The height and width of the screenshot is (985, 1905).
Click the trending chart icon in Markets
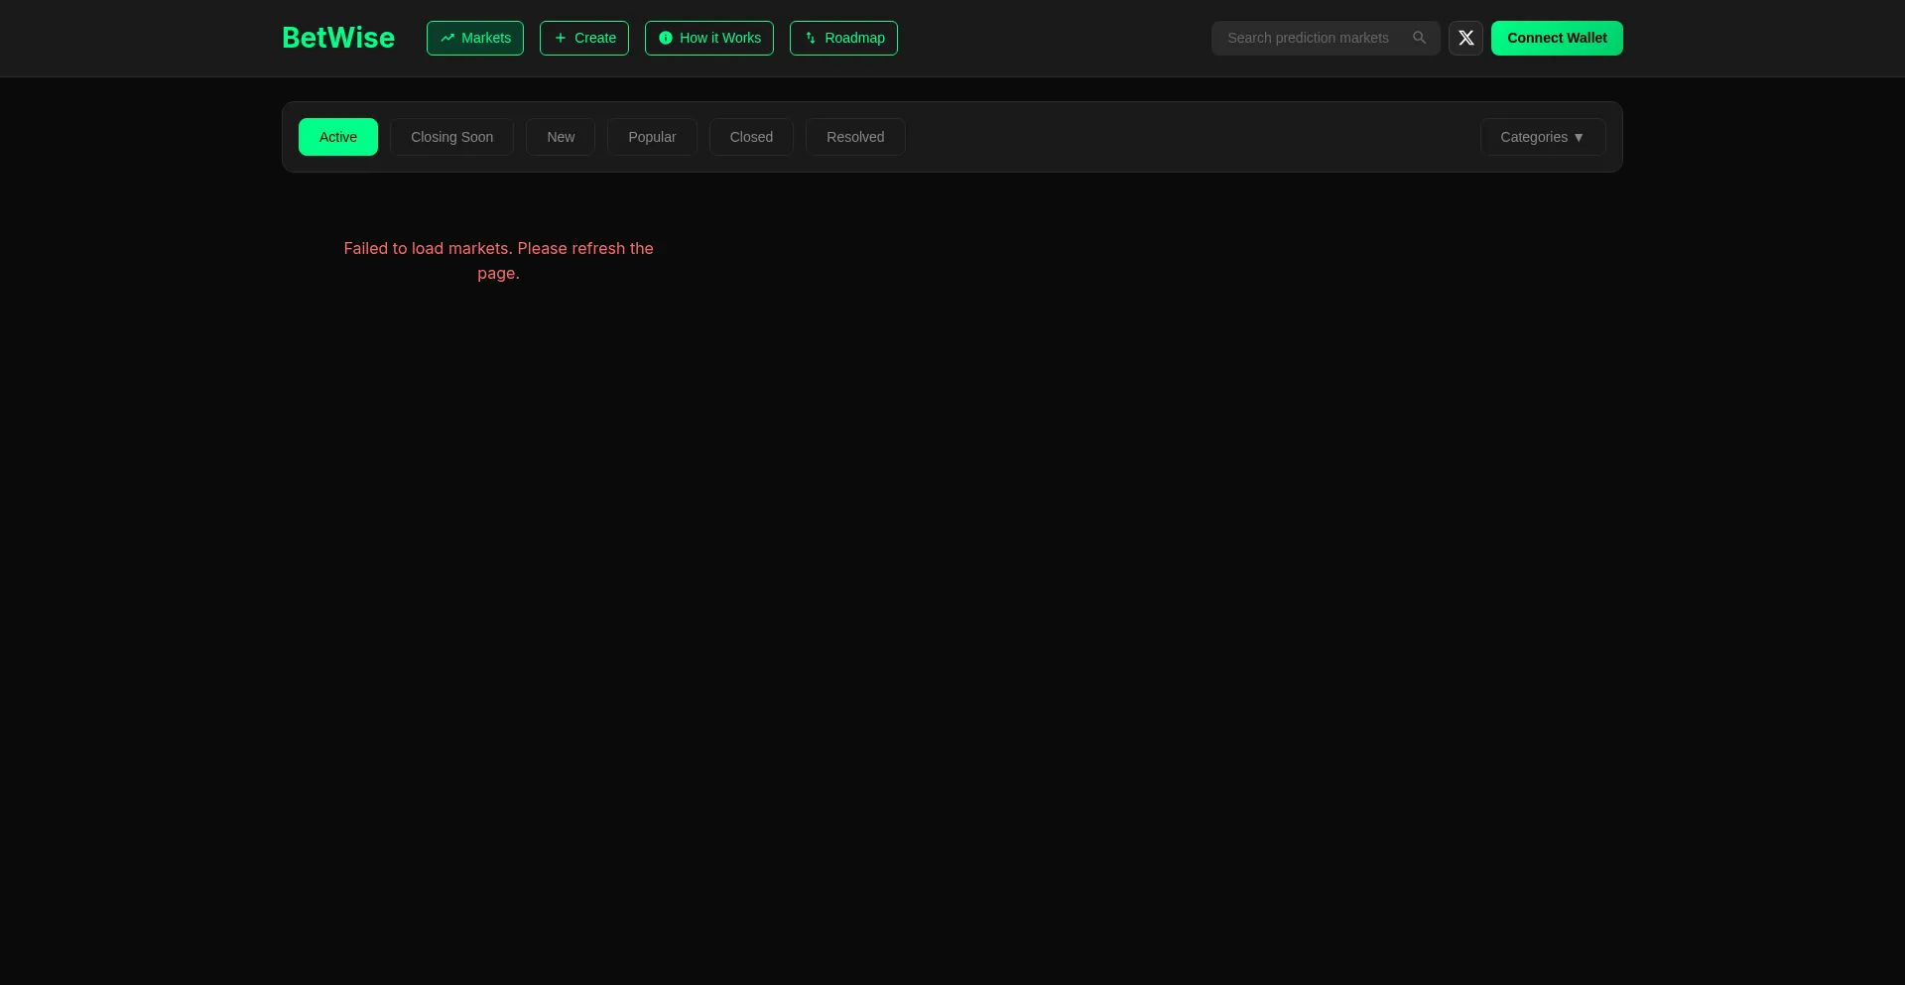[x=447, y=38]
